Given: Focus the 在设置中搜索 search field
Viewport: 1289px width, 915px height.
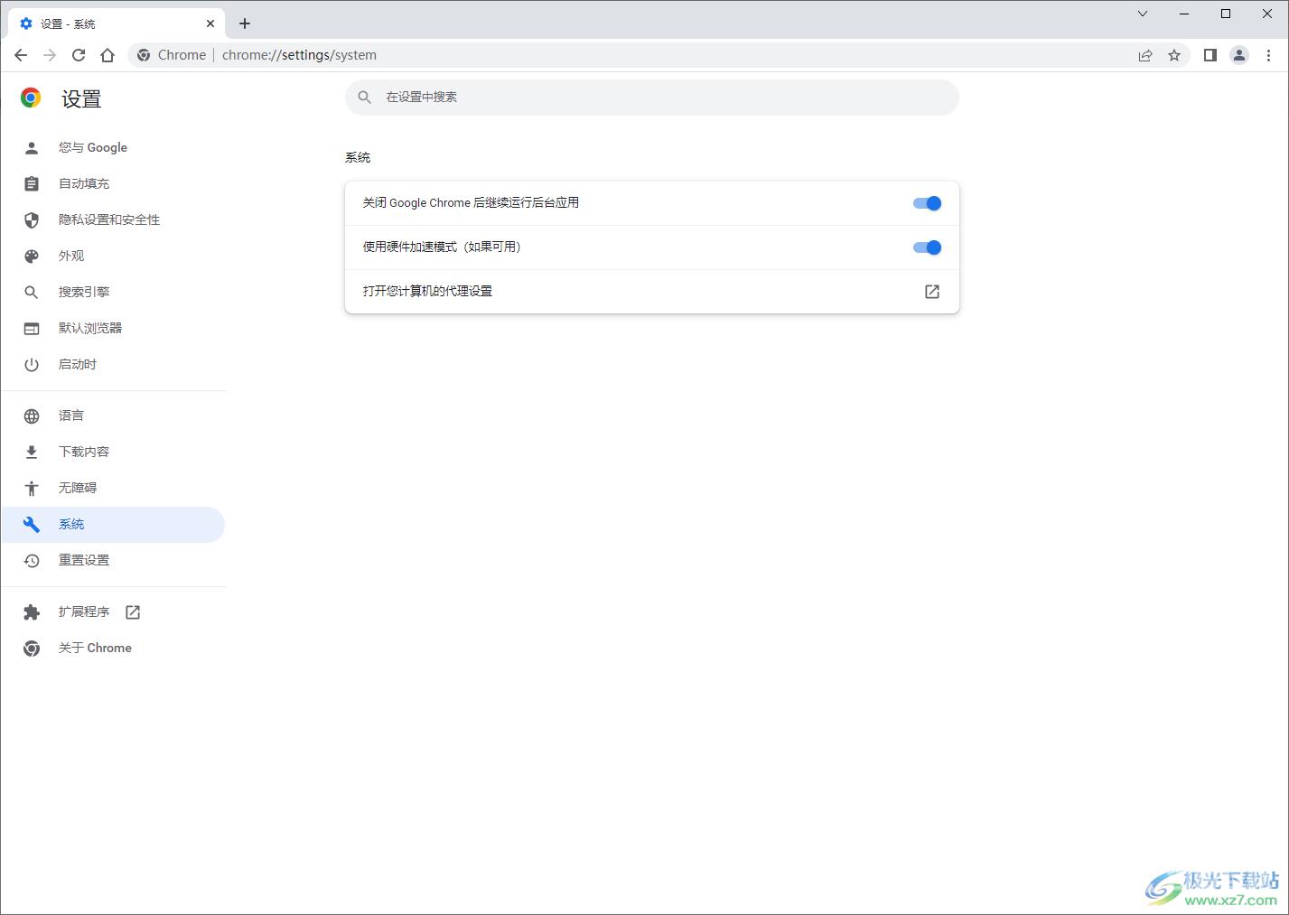Looking at the screenshot, I should click(x=652, y=97).
